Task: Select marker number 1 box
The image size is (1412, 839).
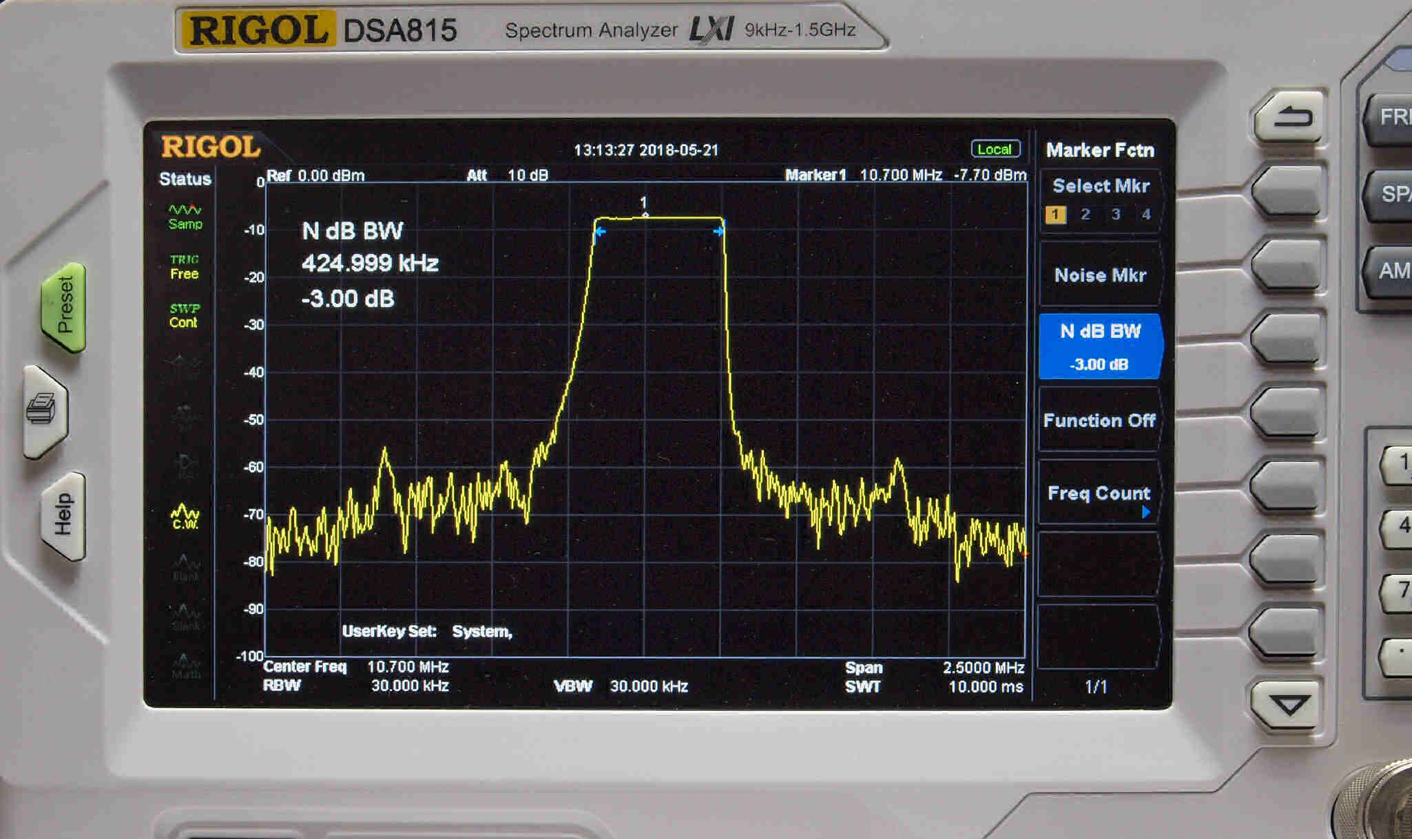Action: [1055, 215]
